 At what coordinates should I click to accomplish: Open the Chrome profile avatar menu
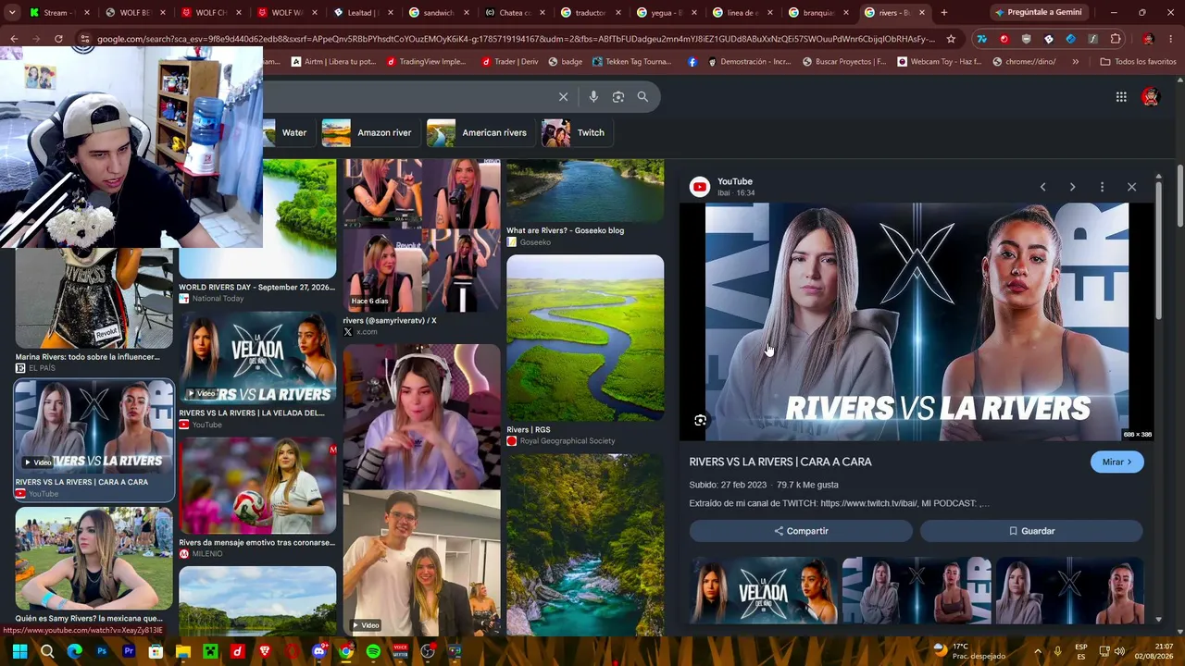pos(1148,39)
